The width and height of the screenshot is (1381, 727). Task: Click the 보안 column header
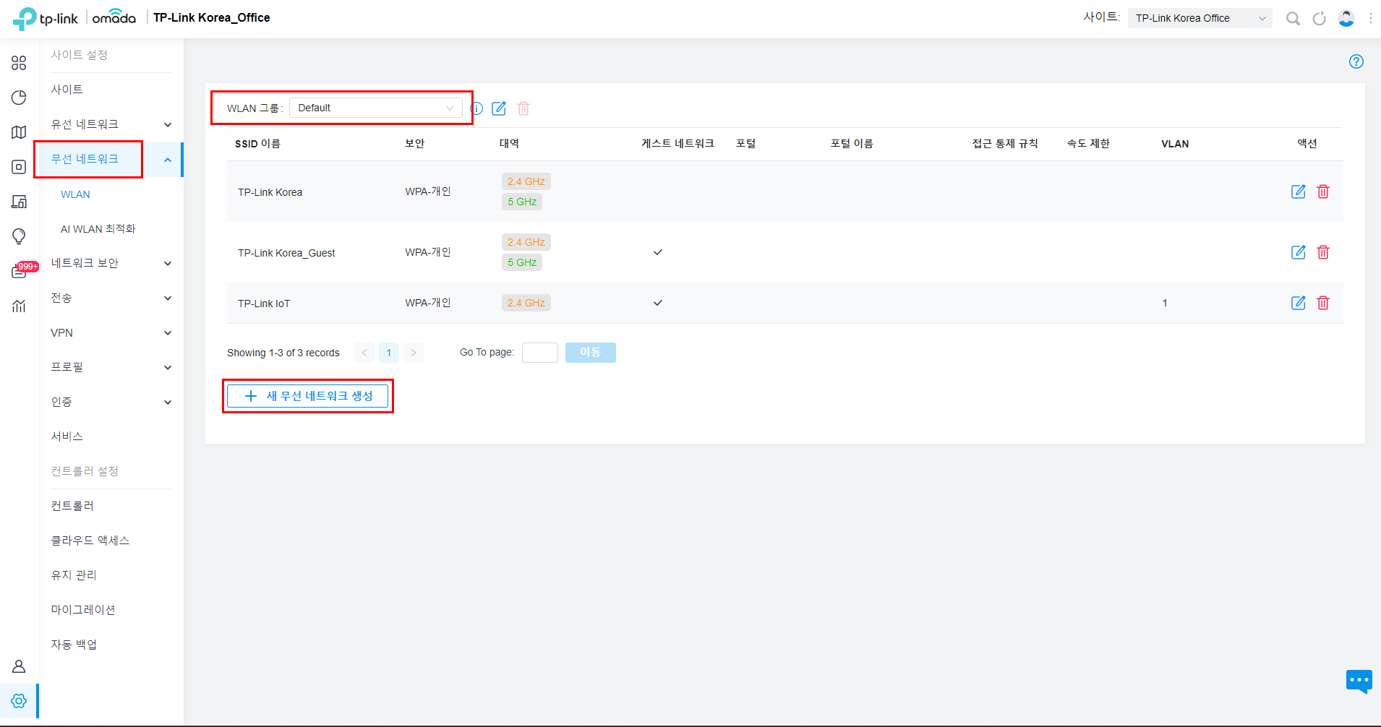coord(415,144)
